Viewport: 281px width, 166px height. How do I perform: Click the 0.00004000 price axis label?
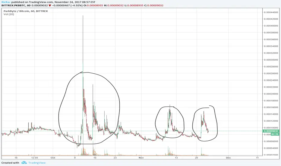271,148
